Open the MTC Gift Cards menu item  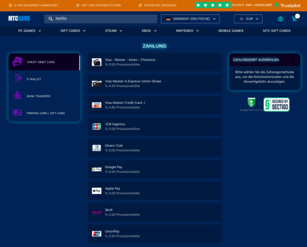(x=277, y=31)
